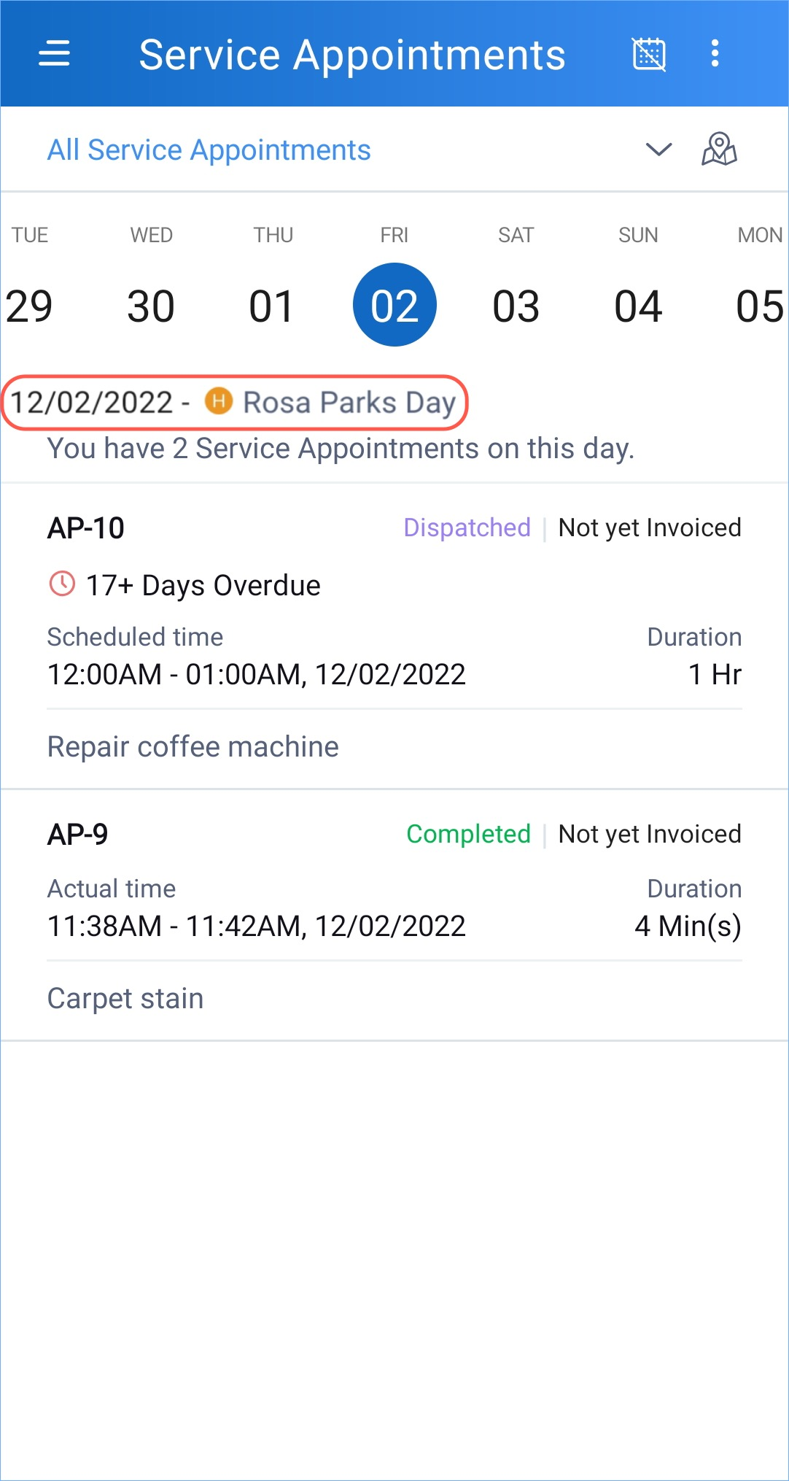The width and height of the screenshot is (789, 1481).
Task: Tap the Completed status label
Action: [468, 834]
